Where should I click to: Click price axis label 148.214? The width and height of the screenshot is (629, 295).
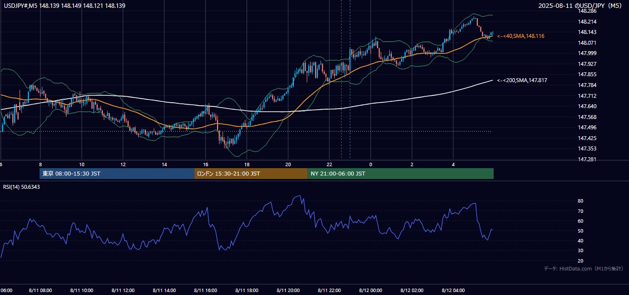point(587,22)
